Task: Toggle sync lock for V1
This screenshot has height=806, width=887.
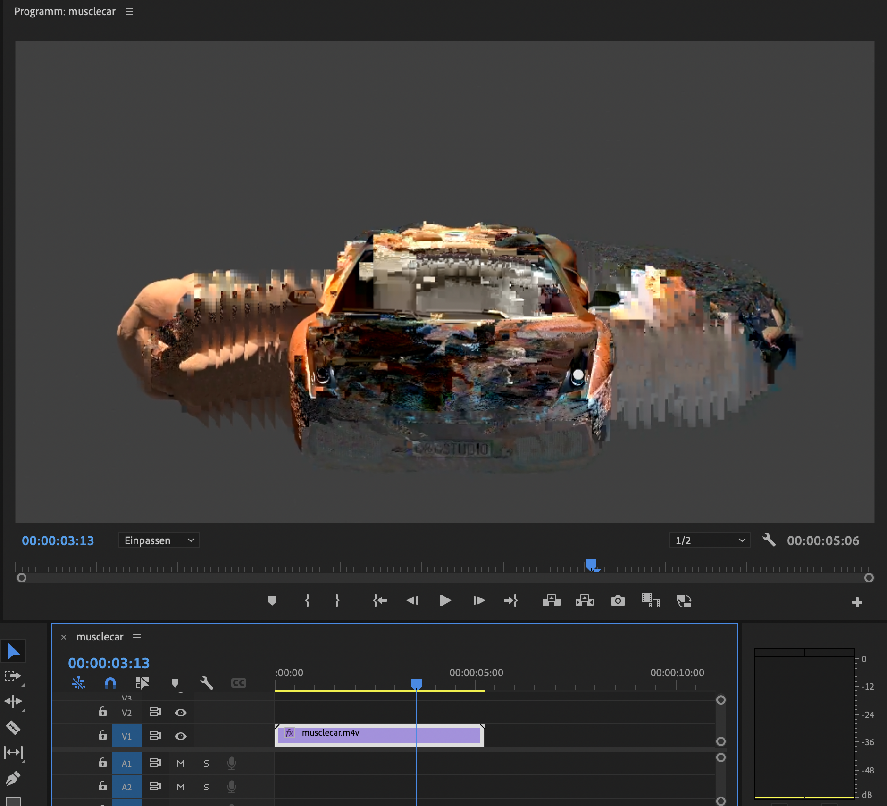Action: [156, 736]
